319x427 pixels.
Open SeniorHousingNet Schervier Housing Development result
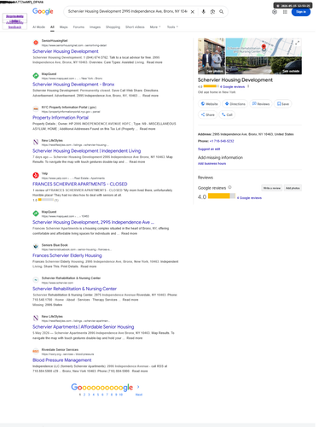[66, 51]
